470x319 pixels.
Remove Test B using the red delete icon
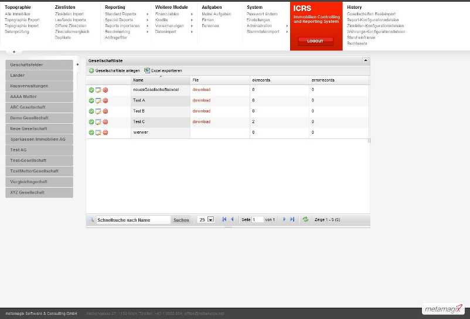tap(105, 111)
